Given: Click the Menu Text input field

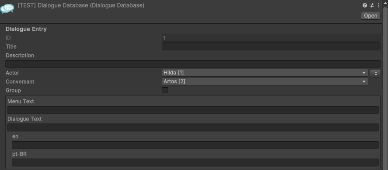Looking at the screenshot, I should pos(193,110).
